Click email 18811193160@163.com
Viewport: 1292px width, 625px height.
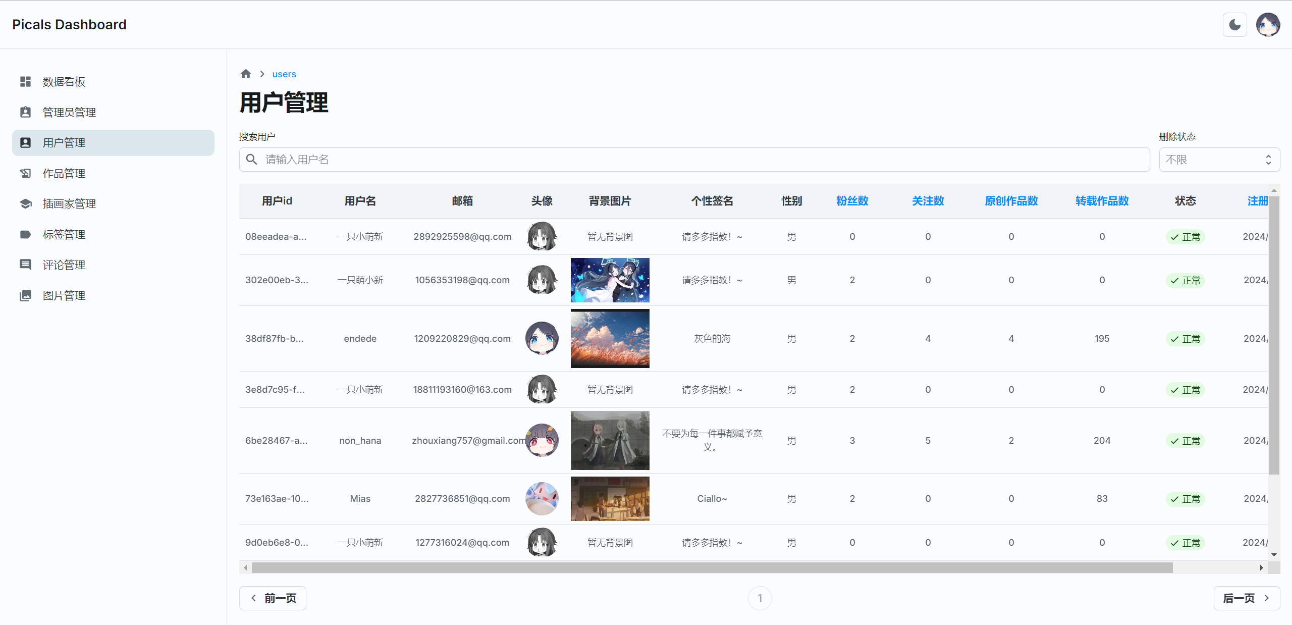[462, 389]
